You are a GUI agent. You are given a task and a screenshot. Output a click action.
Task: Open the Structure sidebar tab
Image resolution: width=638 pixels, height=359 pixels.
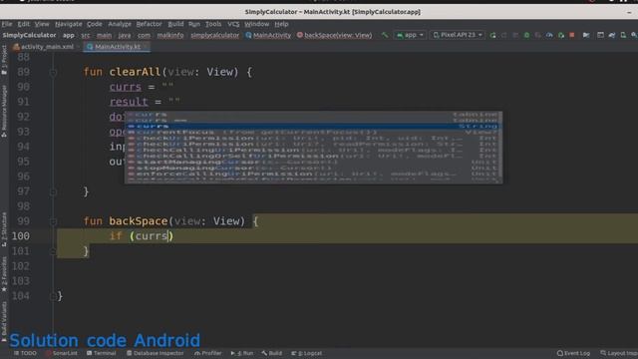[x=4, y=229]
